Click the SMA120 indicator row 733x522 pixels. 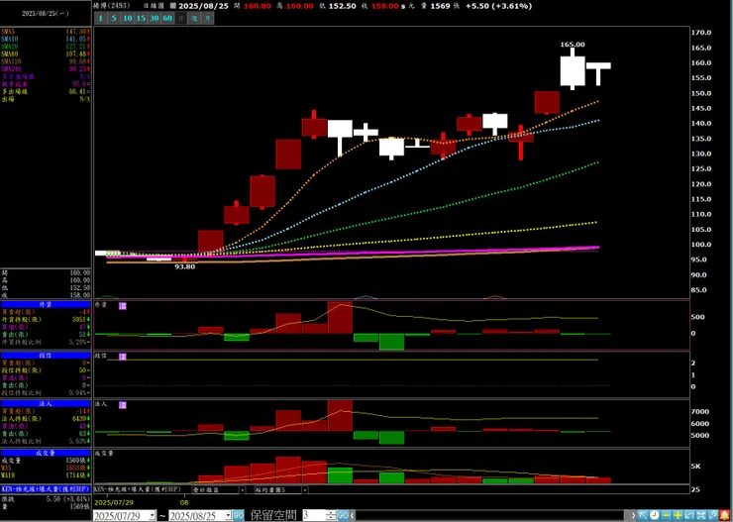pyautogui.click(x=46, y=61)
